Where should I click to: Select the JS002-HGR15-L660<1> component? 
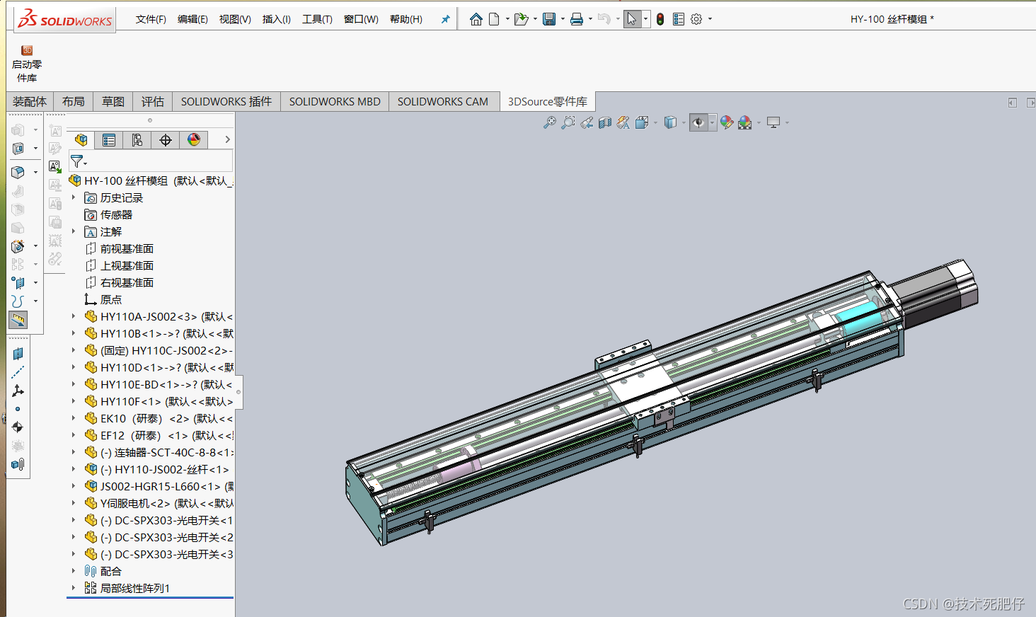(159, 486)
